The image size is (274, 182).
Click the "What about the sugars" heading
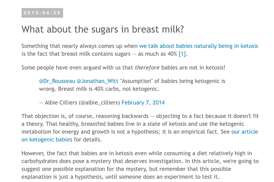(x=103, y=29)
